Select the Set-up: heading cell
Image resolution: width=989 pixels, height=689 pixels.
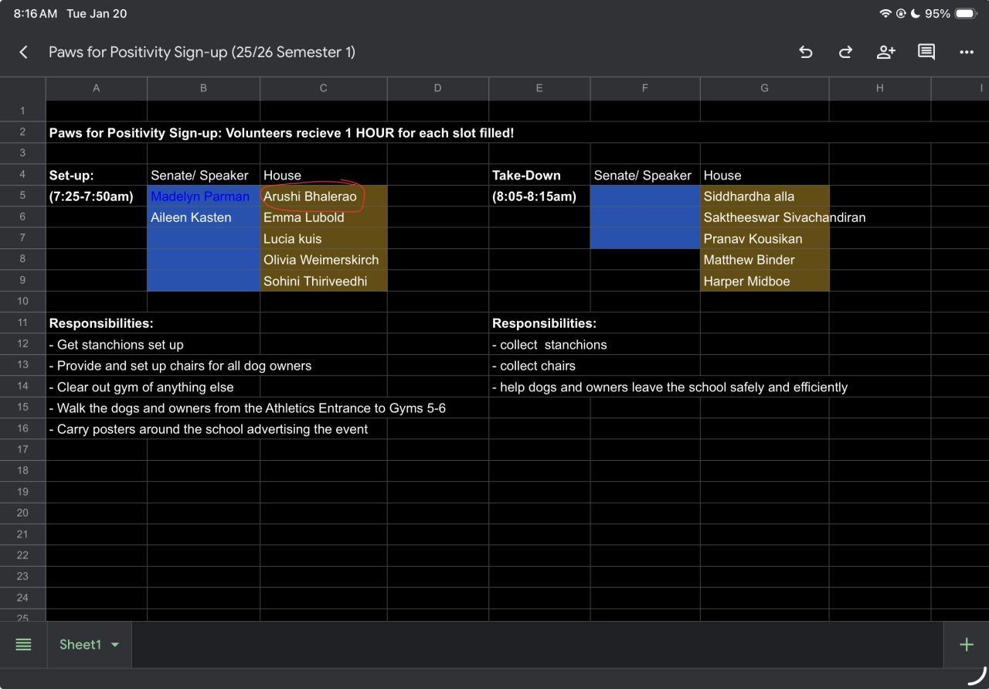click(x=96, y=176)
